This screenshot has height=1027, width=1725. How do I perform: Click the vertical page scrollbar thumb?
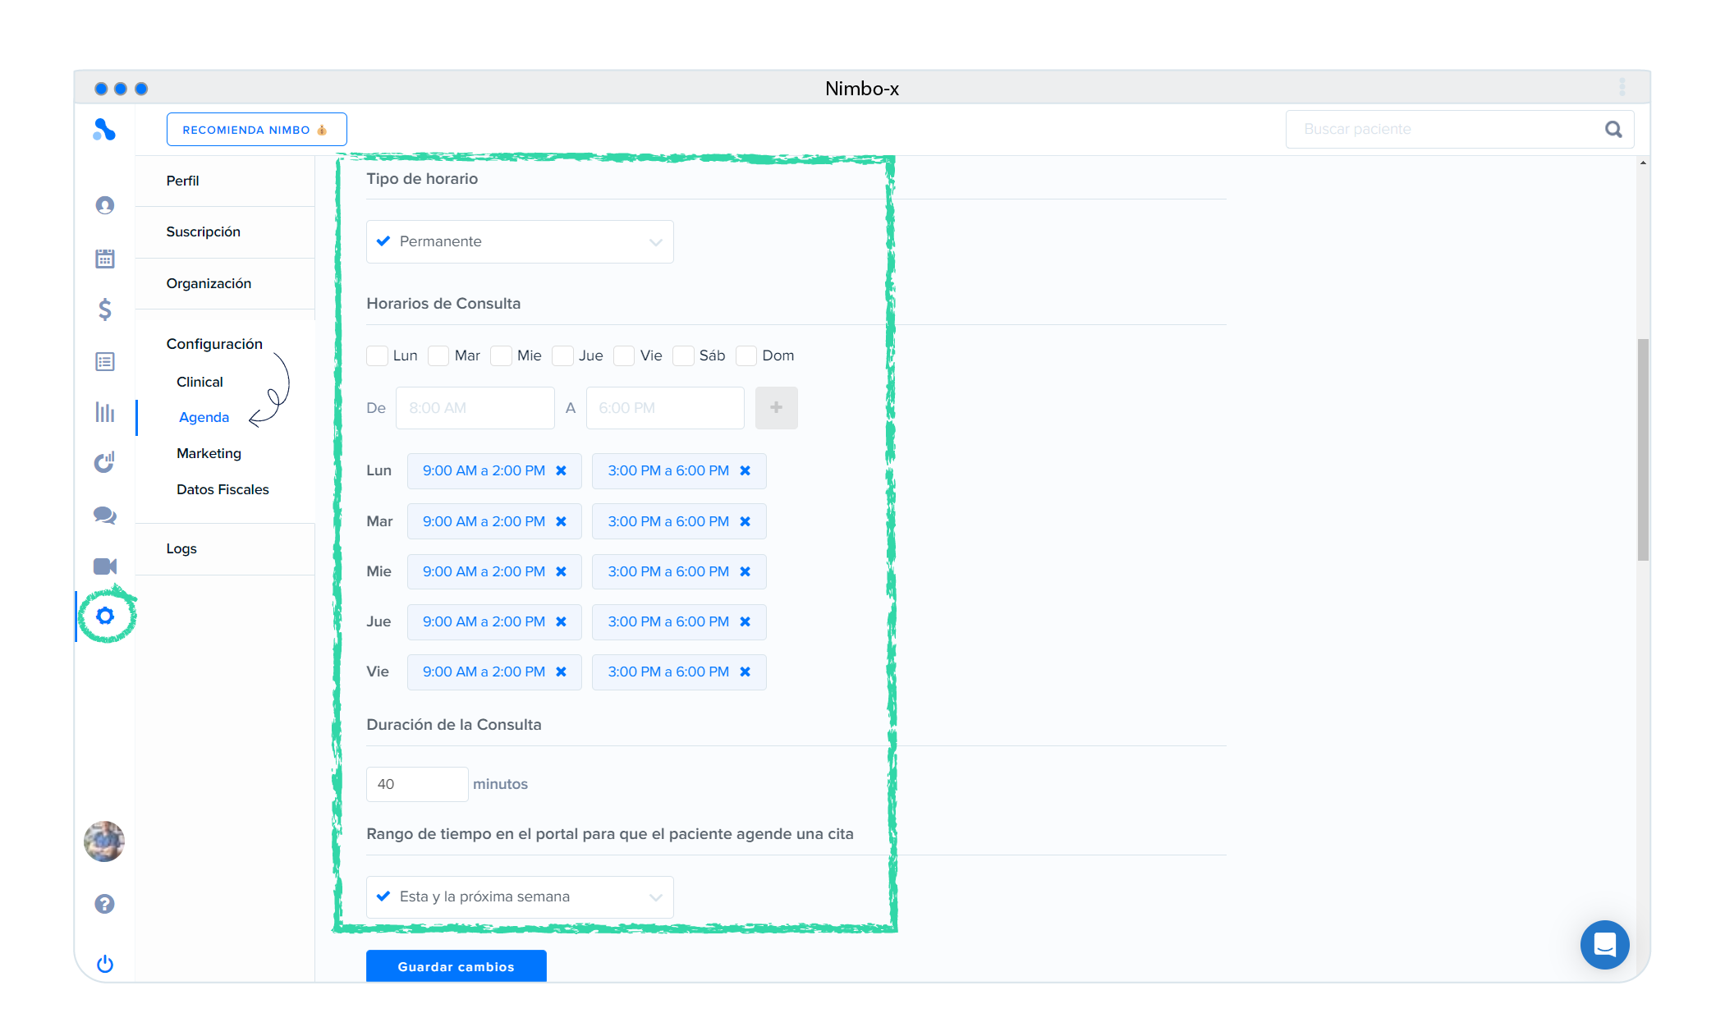1642,450
